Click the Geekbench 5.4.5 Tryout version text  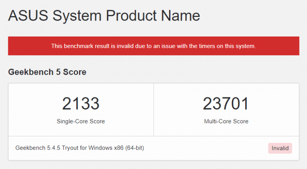point(80,148)
